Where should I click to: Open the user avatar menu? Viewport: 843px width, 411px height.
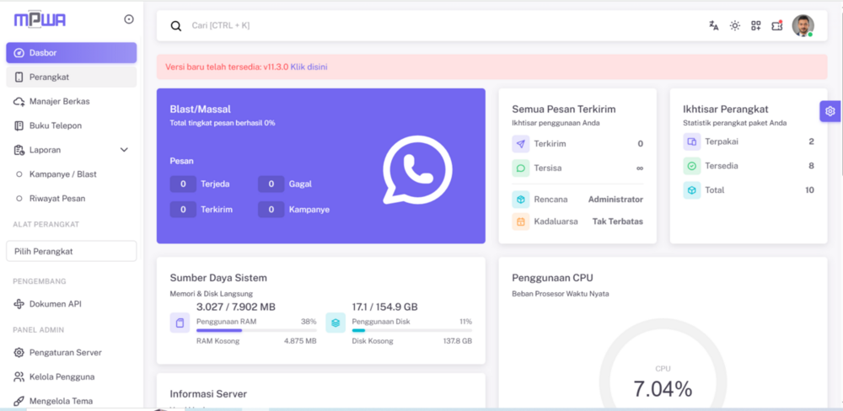(x=803, y=25)
